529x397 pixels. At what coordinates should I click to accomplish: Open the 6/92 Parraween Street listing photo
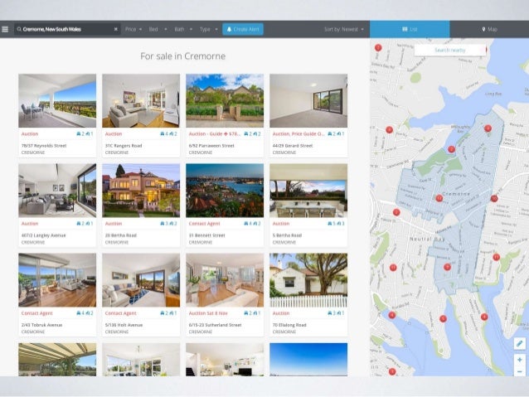pos(225,101)
